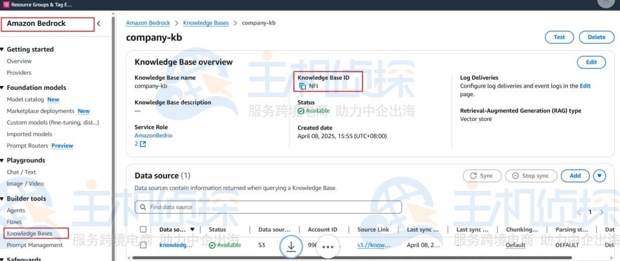
Task: Click the search magnifier in Find data source
Action: 143,207
